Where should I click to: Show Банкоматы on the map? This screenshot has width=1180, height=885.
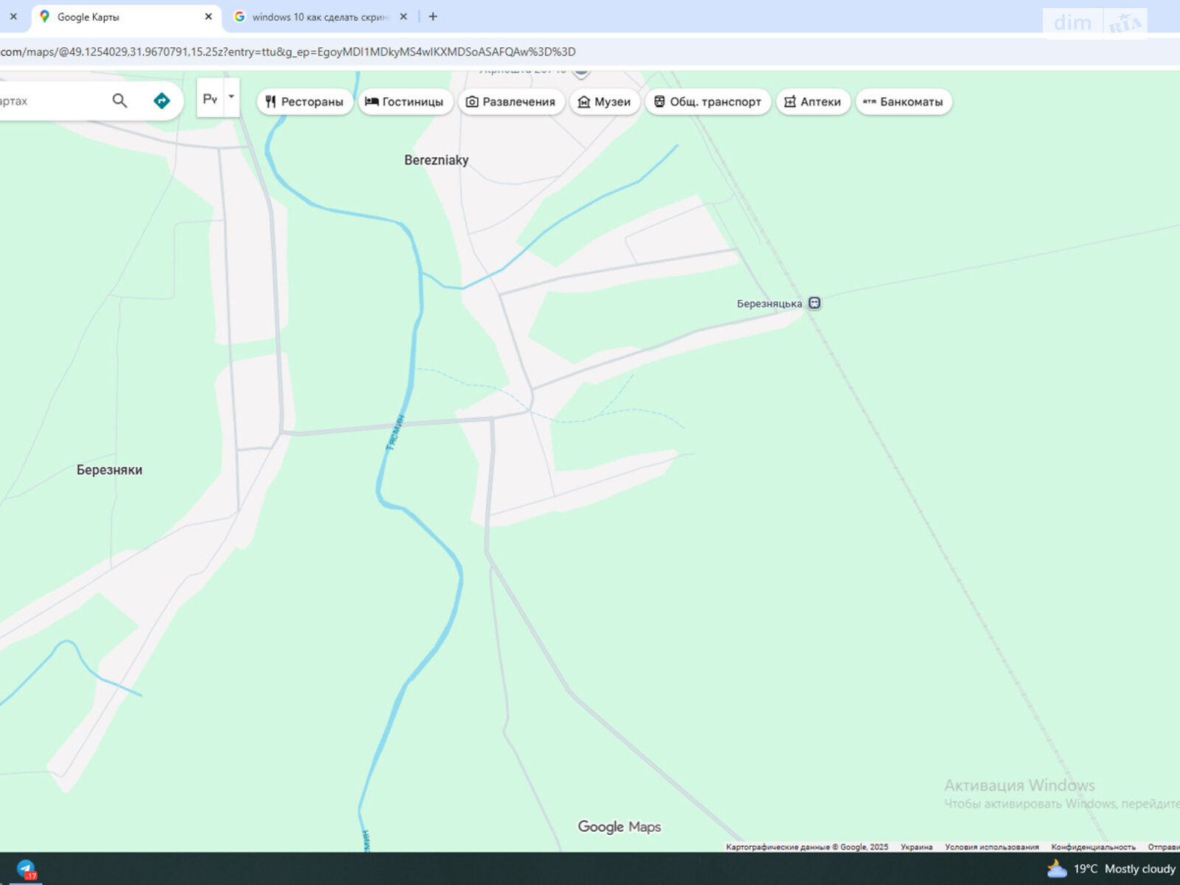click(903, 102)
